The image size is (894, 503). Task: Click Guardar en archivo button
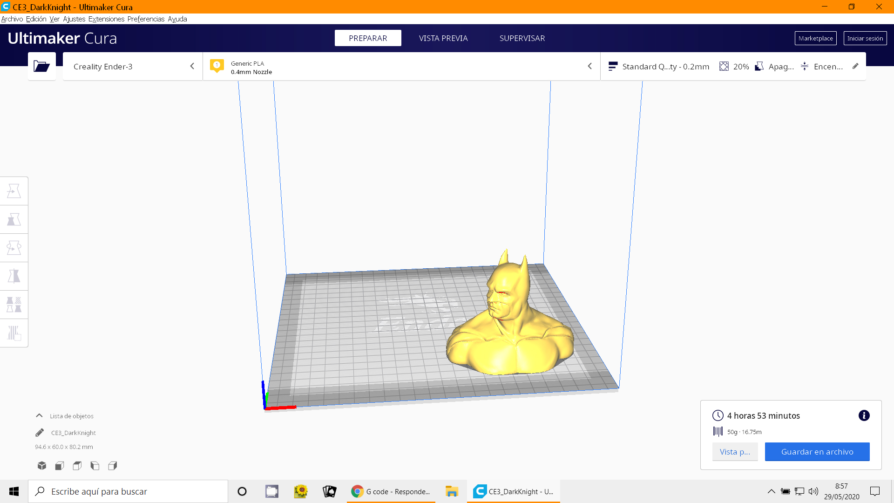(817, 452)
